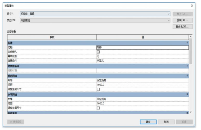Select the 幕墙嵌板 parameter name

coord(12,56)
